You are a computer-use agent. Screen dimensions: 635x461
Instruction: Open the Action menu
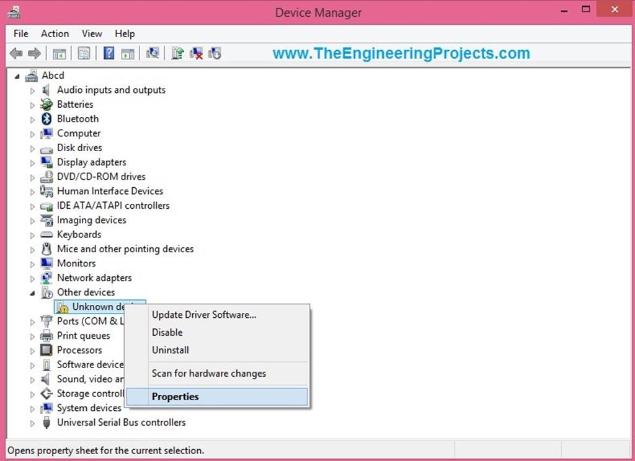pyautogui.click(x=55, y=33)
